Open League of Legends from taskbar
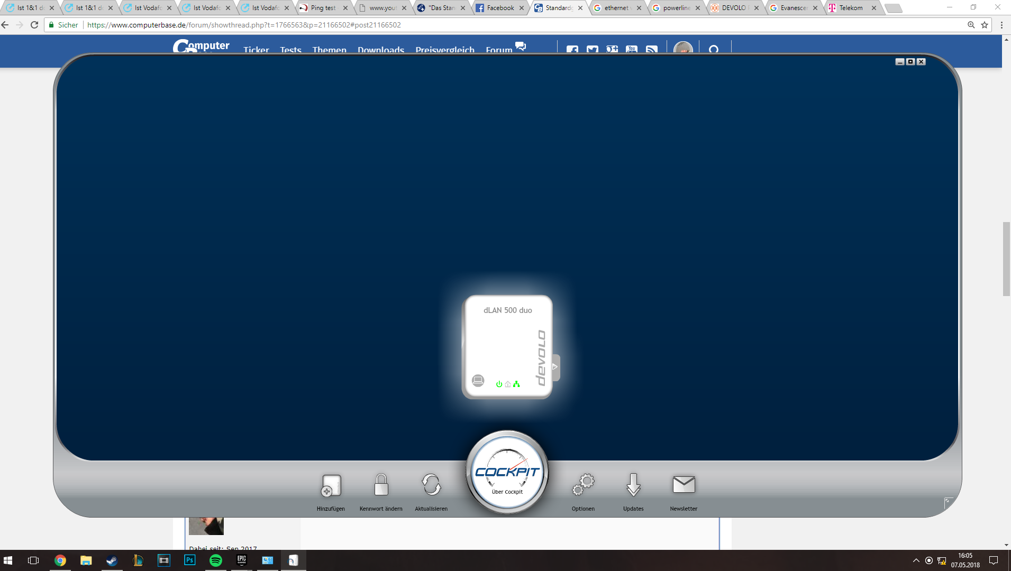 tap(138, 560)
